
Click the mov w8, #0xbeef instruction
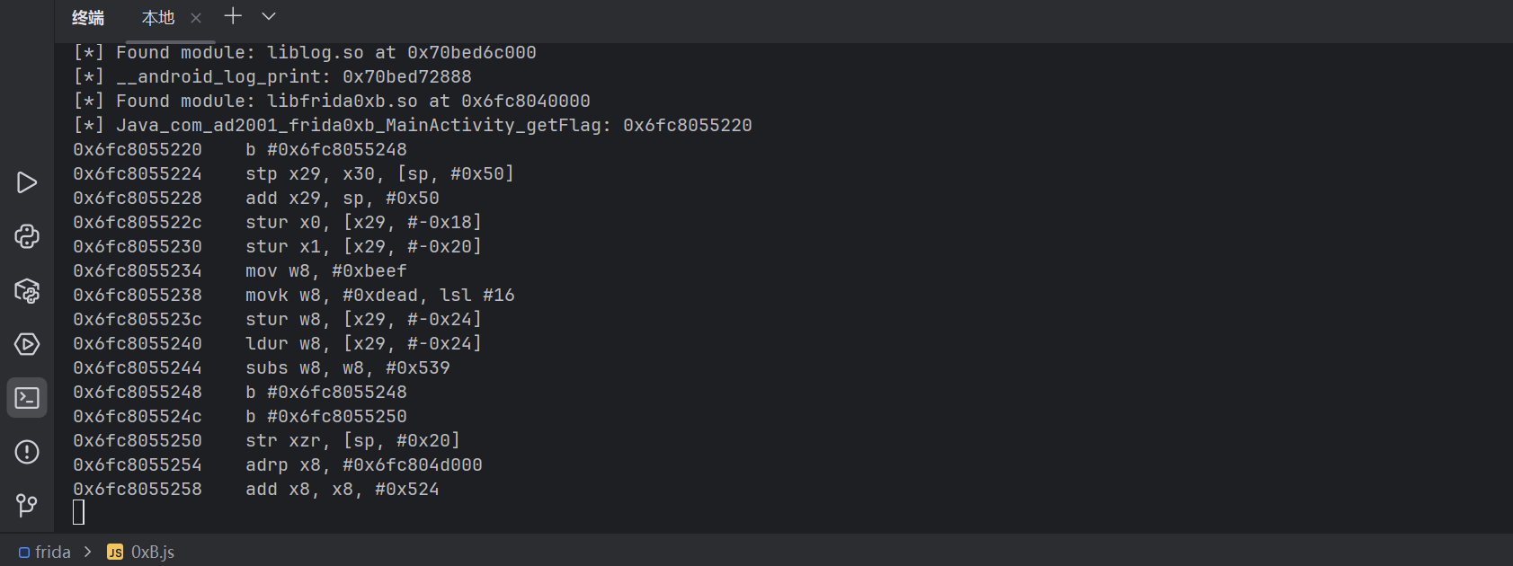point(326,270)
